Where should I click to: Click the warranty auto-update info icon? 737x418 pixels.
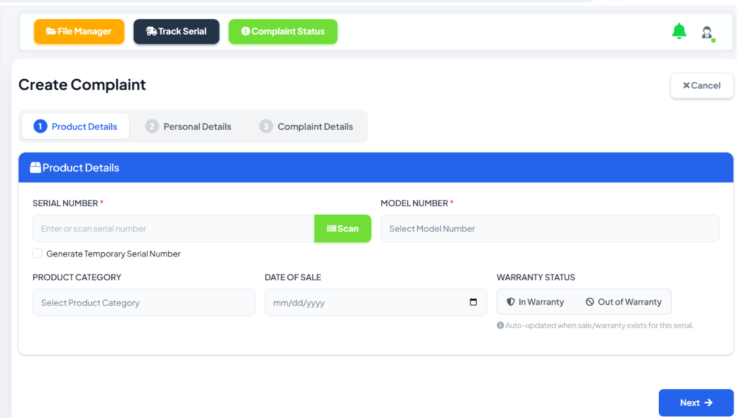click(x=500, y=325)
